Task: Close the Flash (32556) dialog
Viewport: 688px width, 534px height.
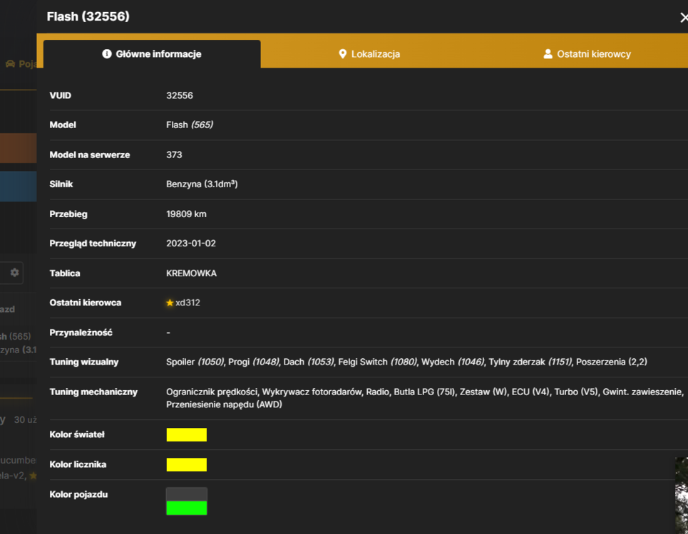Action: click(684, 18)
